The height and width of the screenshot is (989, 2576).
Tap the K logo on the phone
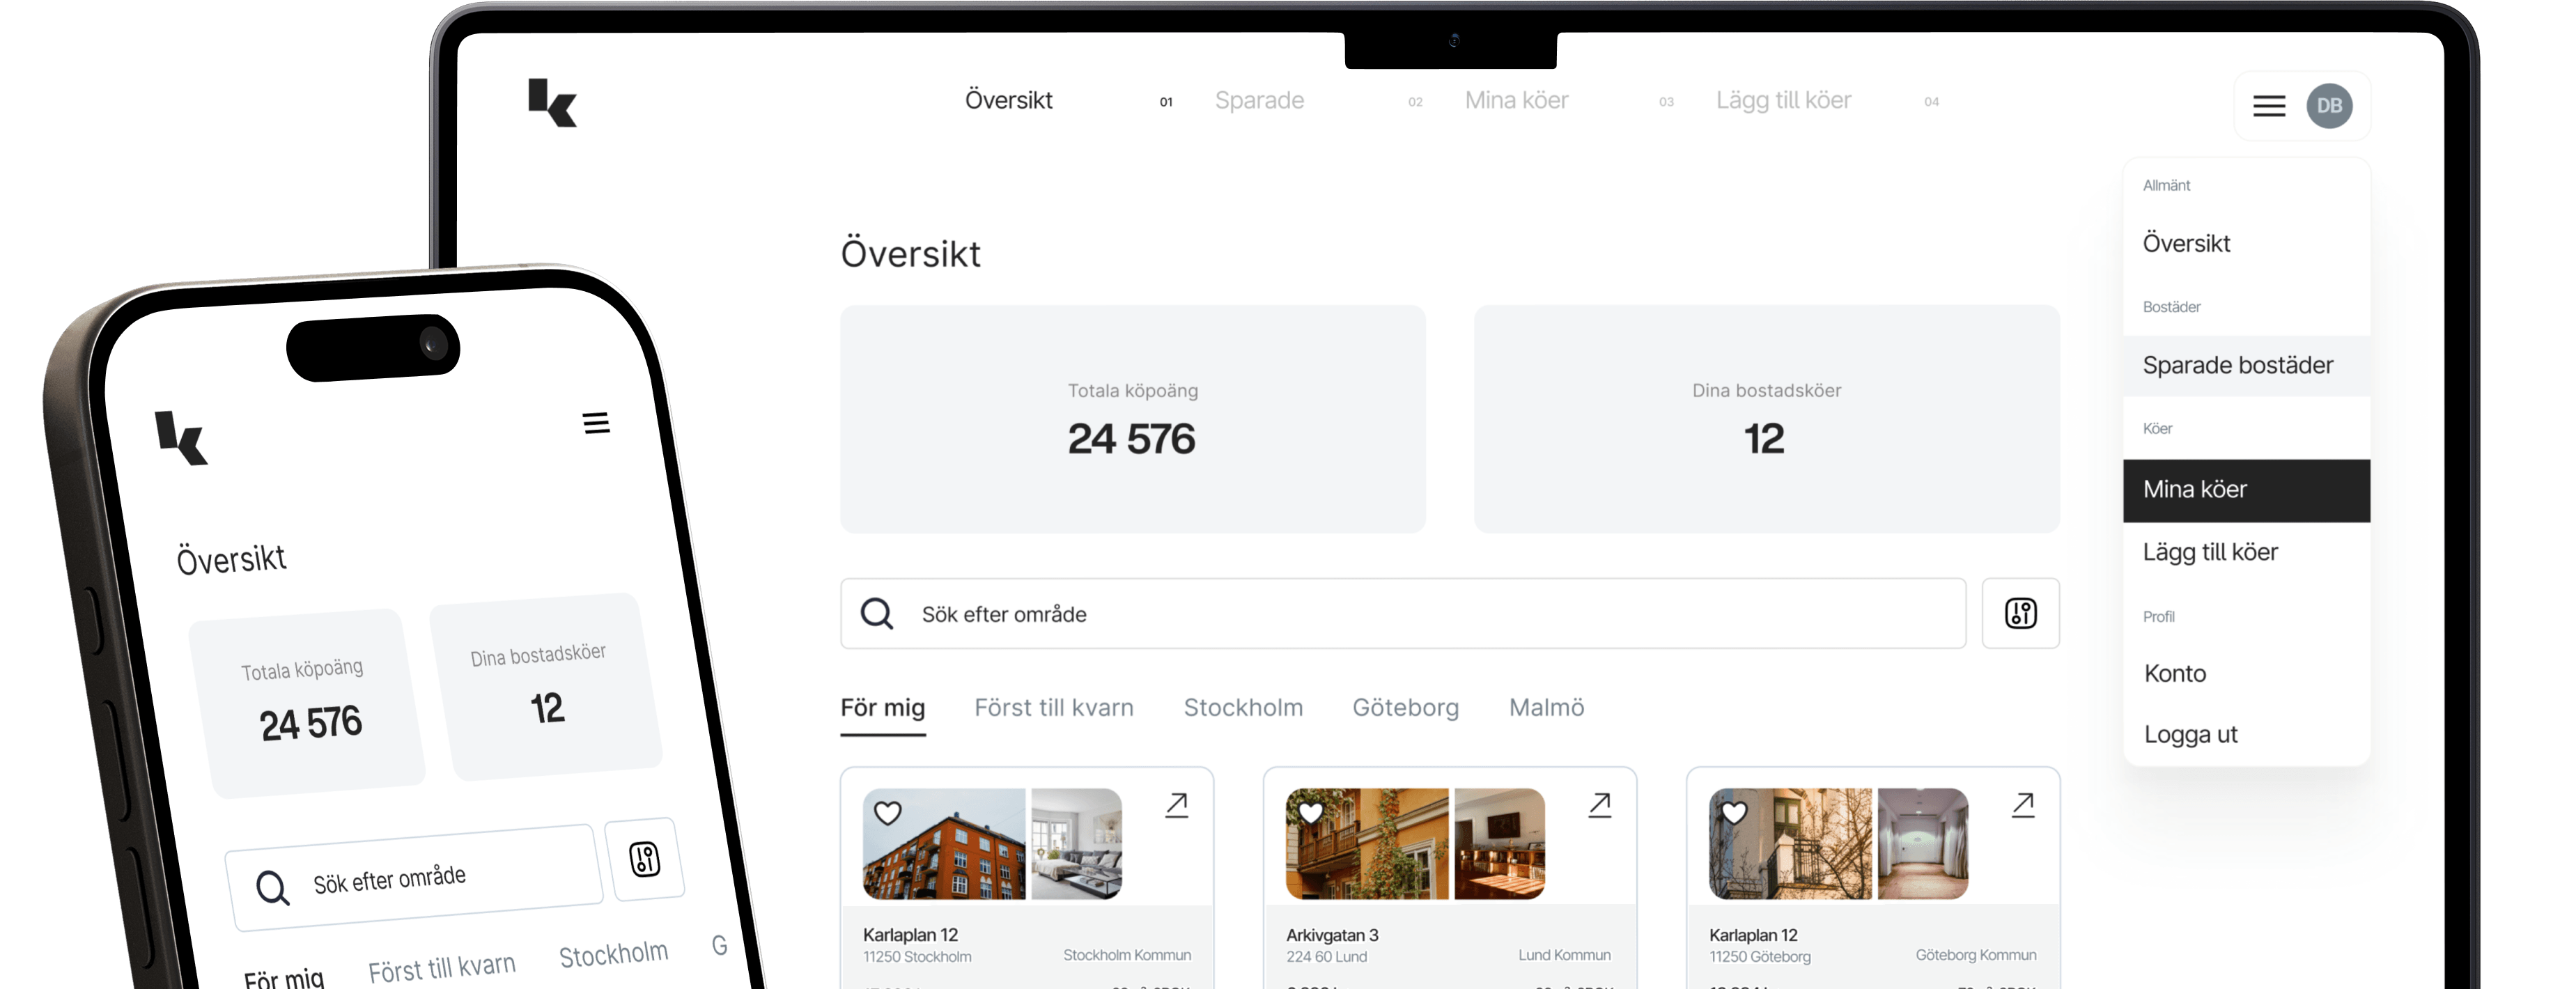click(x=181, y=438)
